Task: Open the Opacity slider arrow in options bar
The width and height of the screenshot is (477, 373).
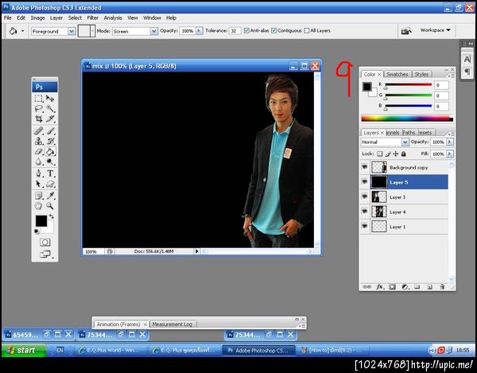Action: 199,31
